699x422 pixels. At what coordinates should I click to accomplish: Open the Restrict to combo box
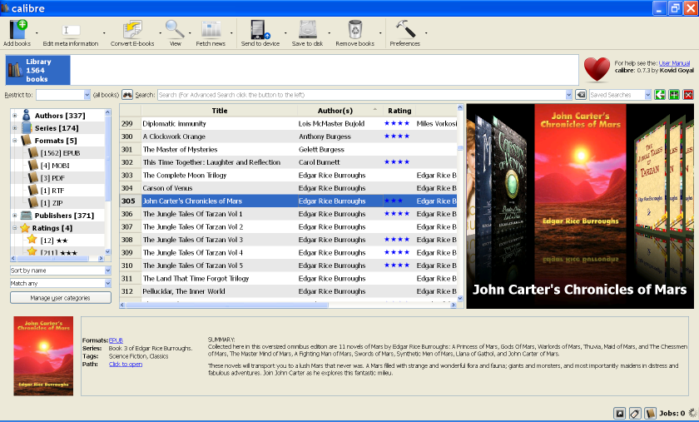(63, 95)
